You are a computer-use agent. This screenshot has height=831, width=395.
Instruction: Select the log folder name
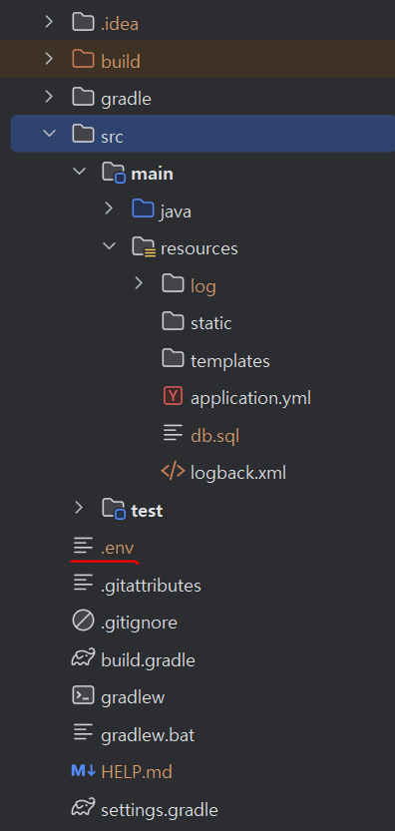[x=203, y=286]
